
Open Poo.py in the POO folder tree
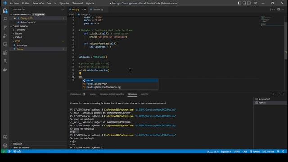click(38, 49)
